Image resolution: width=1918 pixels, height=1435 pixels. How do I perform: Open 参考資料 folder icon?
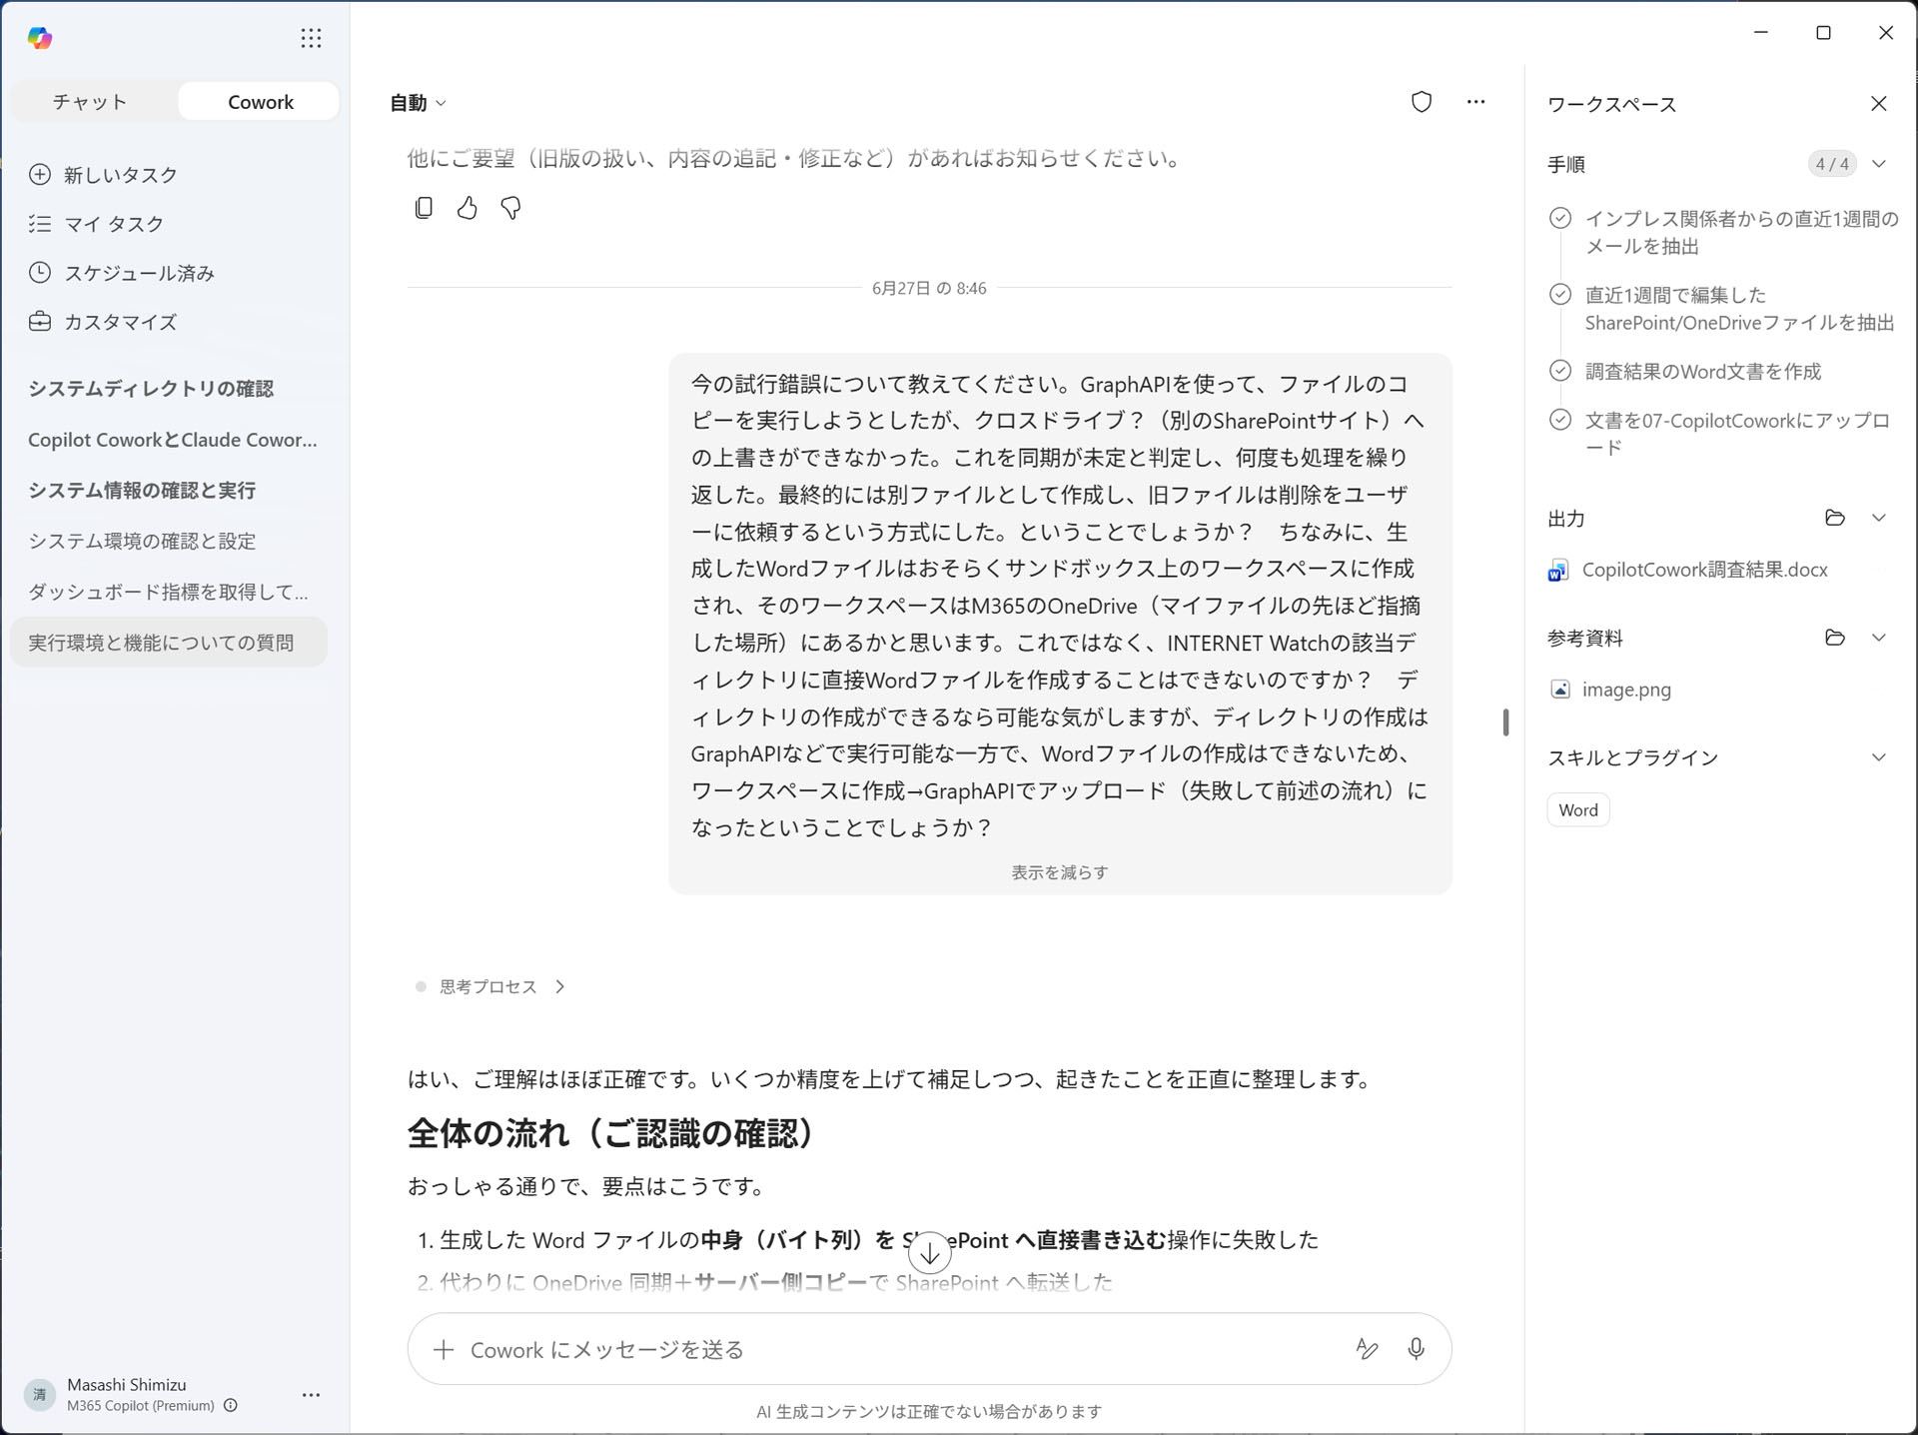coord(1834,638)
